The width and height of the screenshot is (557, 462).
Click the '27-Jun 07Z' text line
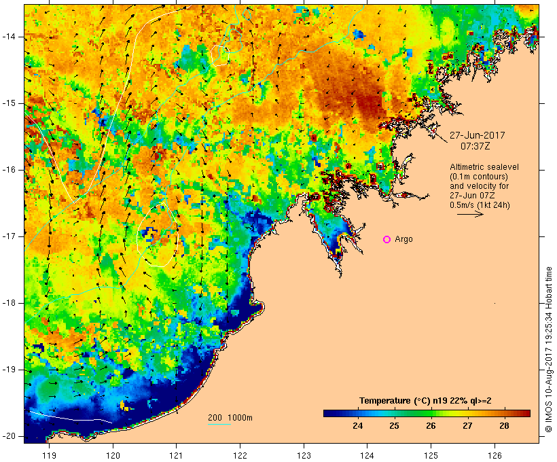[x=473, y=196]
